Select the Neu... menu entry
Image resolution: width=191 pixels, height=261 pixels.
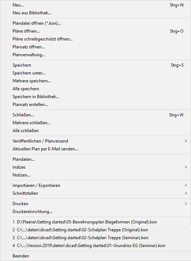(x=100, y=5)
